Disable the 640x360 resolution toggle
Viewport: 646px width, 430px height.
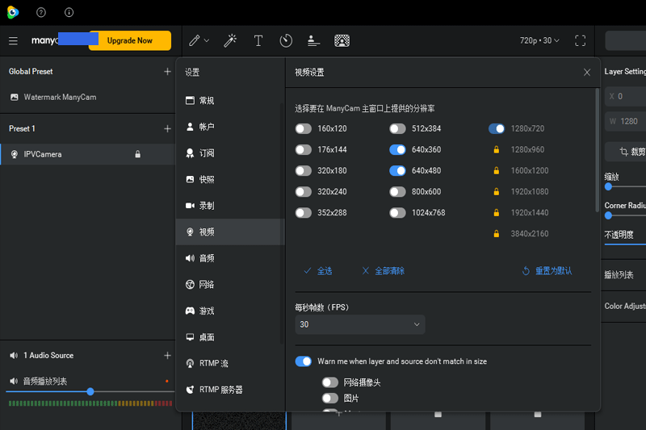[397, 150]
